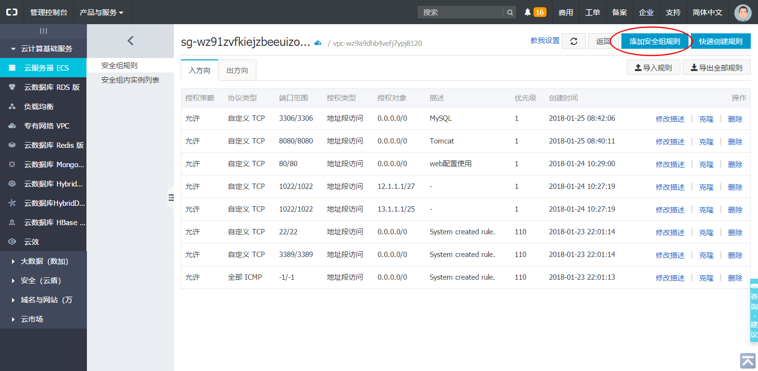Open notifications bell icon
Viewport: 758px width, 371px height.
click(x=527, y=12)
